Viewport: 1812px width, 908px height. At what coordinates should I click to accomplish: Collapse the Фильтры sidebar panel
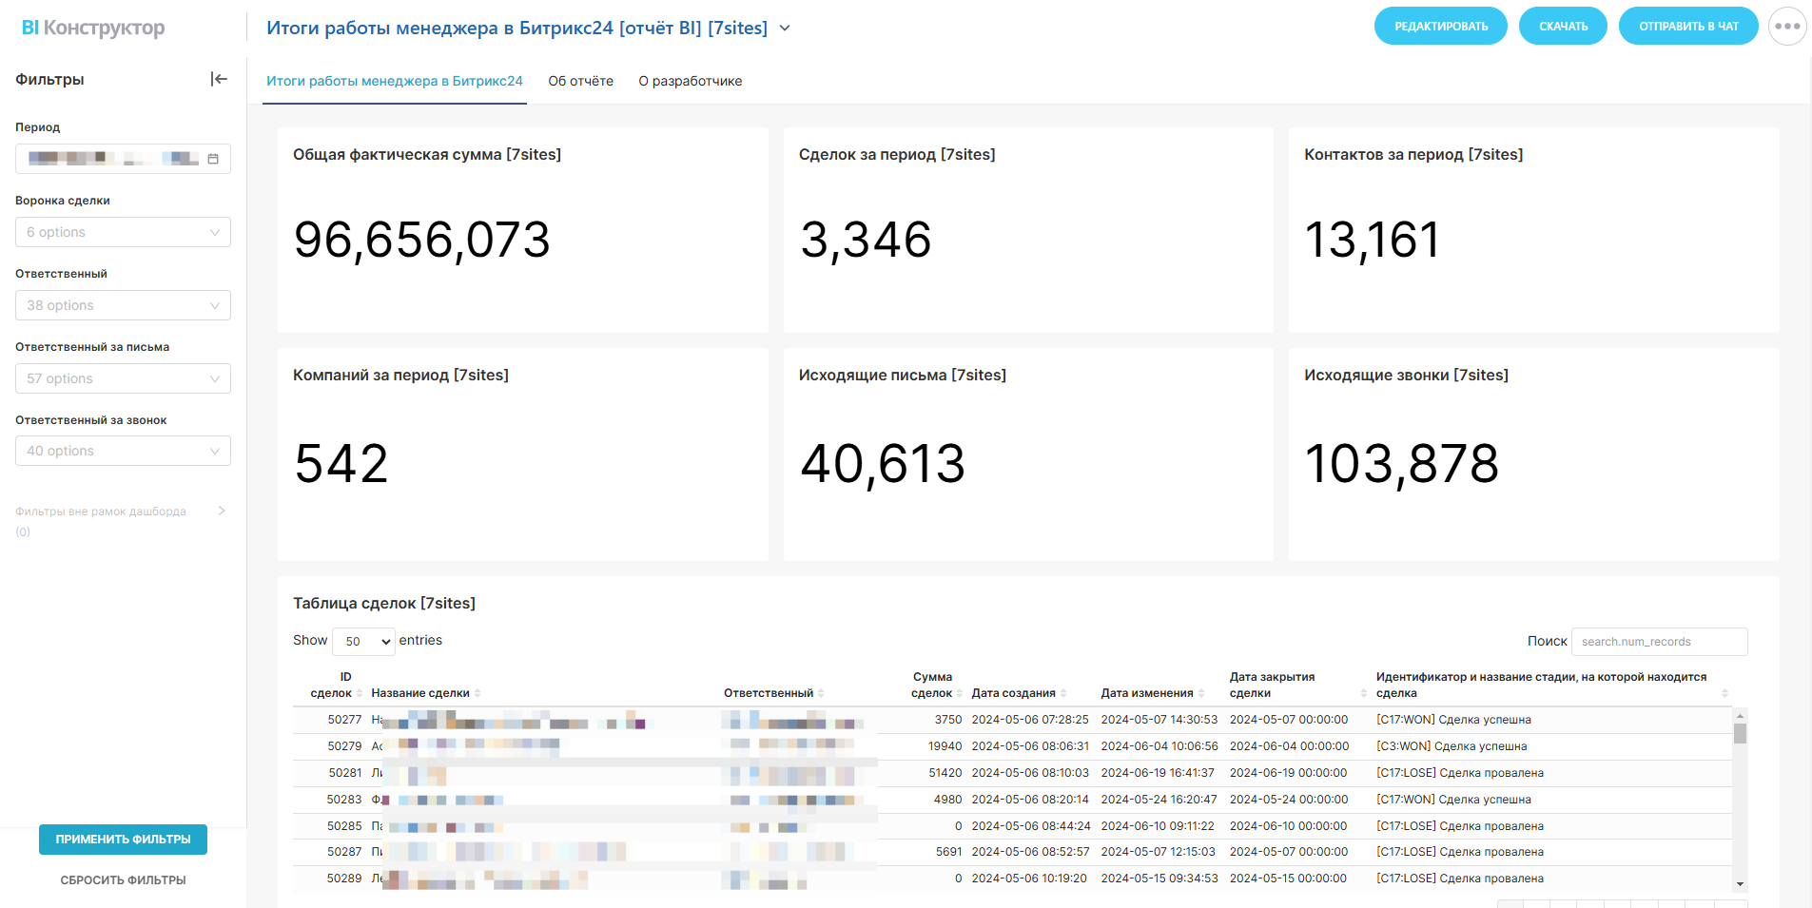[x=219, y=79]
